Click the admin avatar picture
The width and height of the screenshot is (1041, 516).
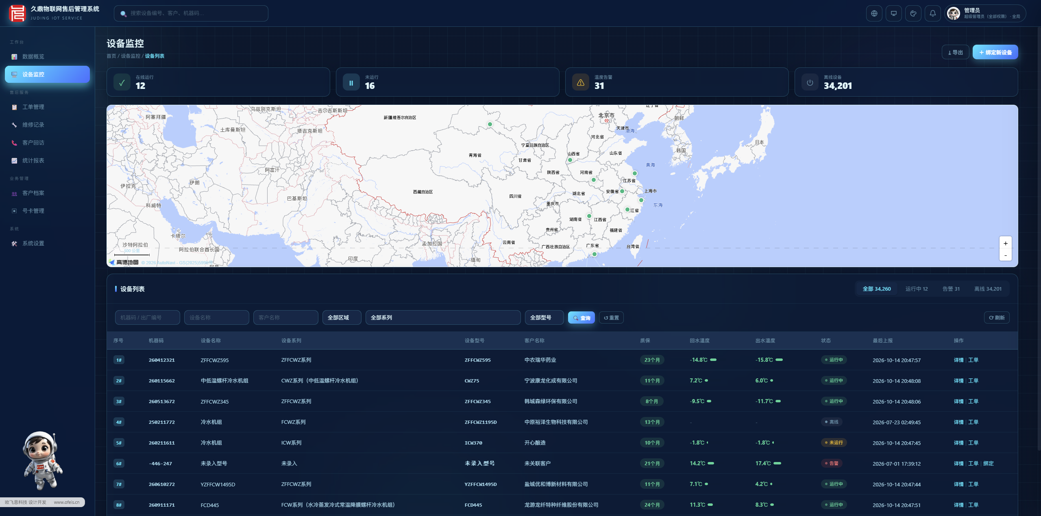tap(953, 13)
